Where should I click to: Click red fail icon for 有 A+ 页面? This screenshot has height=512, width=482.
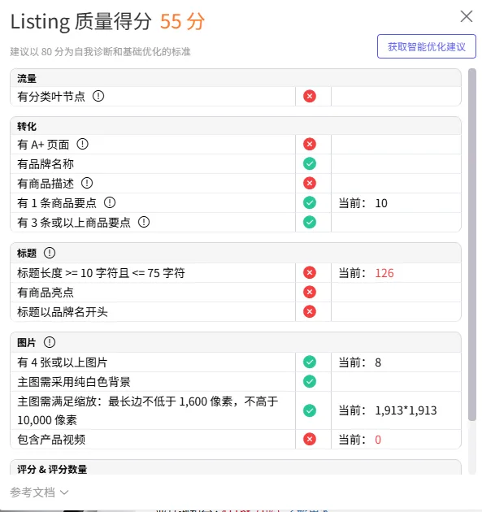(310, 144)
